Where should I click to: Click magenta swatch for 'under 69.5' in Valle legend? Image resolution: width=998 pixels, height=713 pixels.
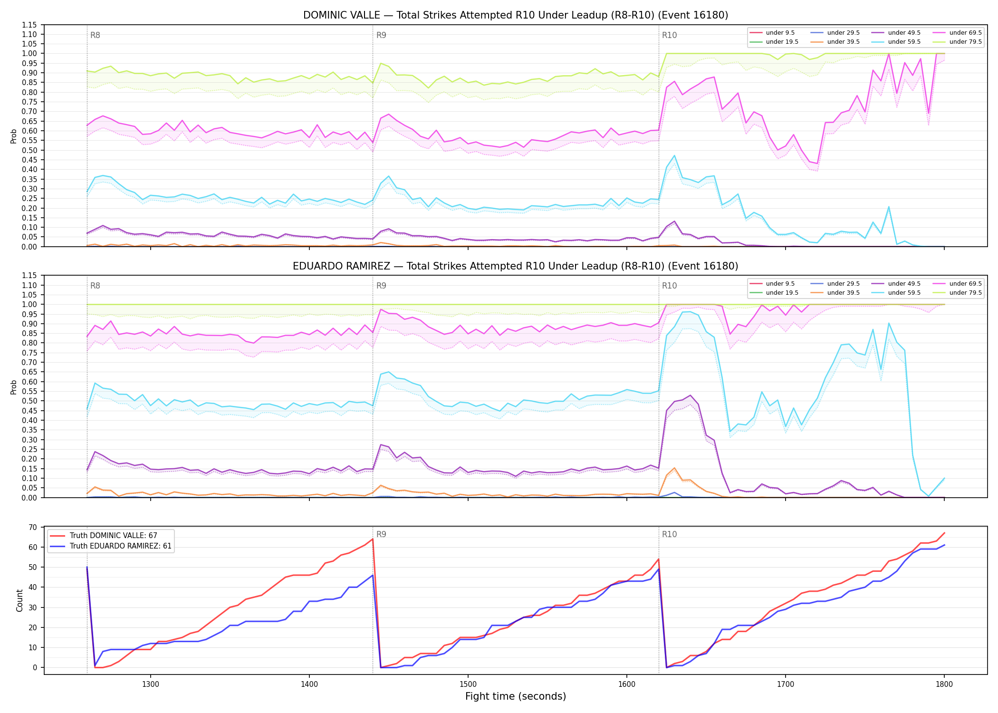click(939, 33)
